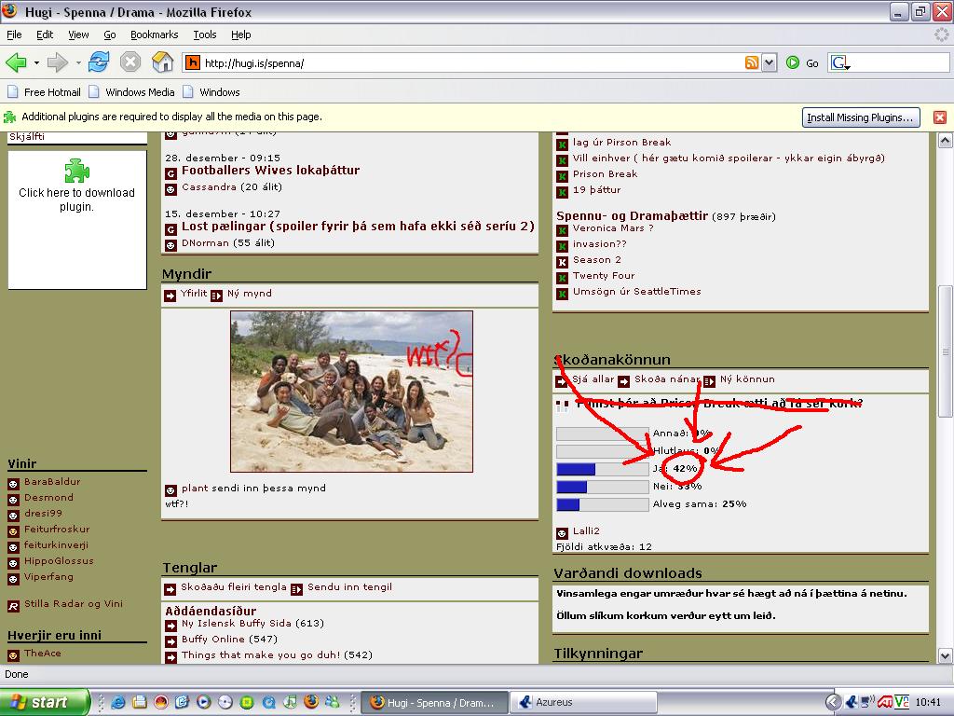954x716 pixels.
Task: Expand hidden system tray icons arrow
Action: tap(833, 702)
